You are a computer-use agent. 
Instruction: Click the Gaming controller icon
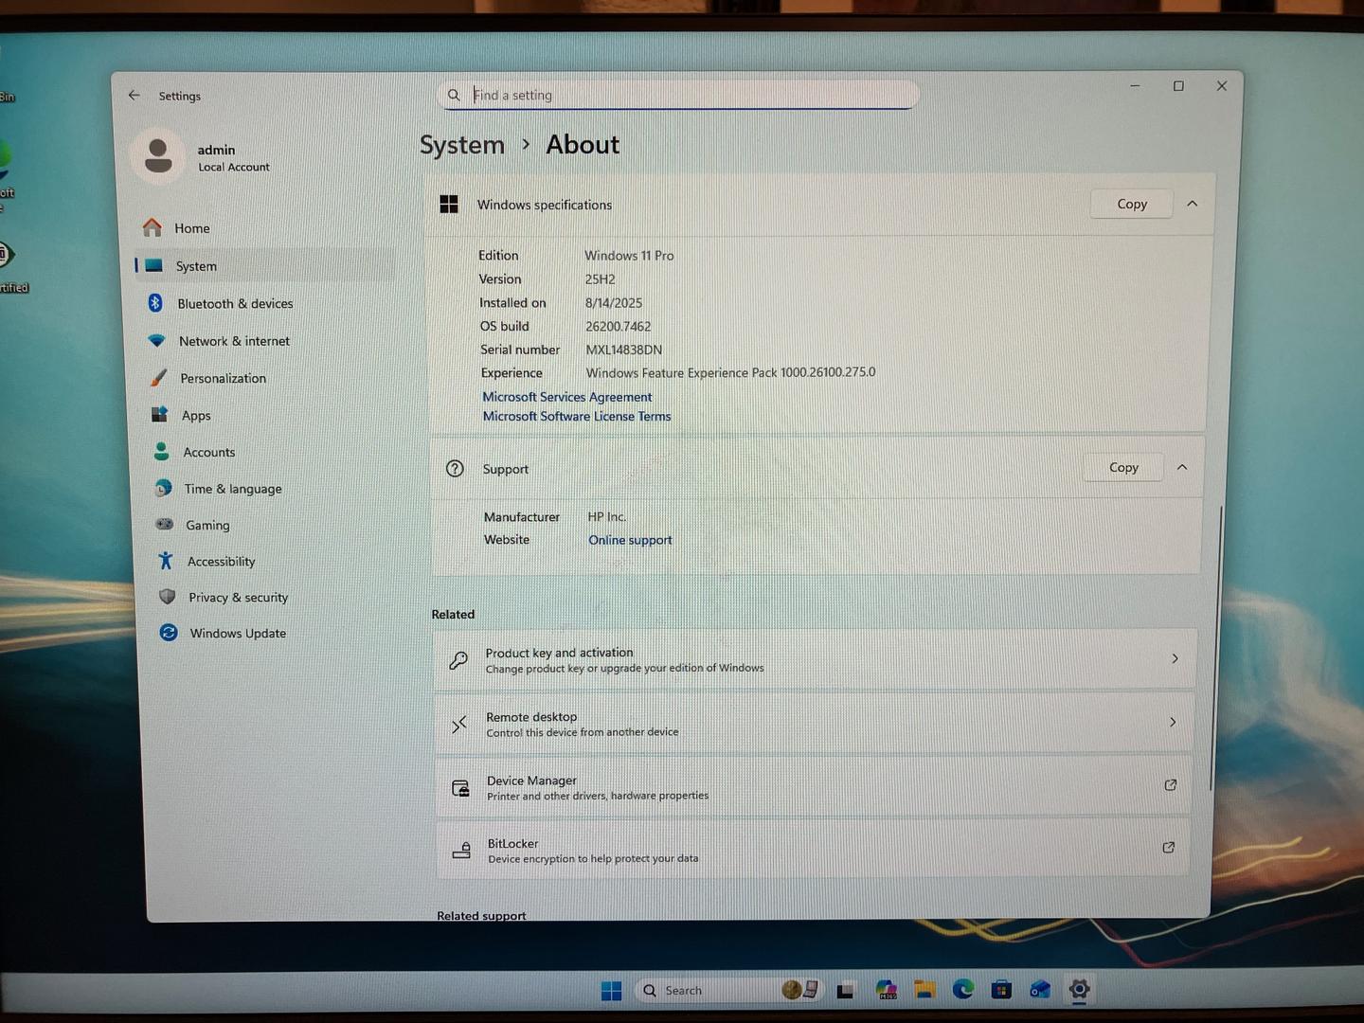(165, 524)
